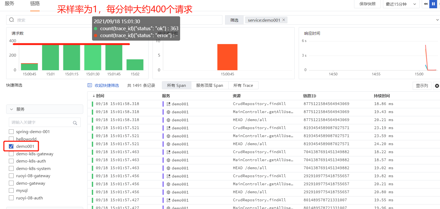
Task: Click the globe icon in the 15:01:58.318 HEAD /demo/all row
Action: 168,120
